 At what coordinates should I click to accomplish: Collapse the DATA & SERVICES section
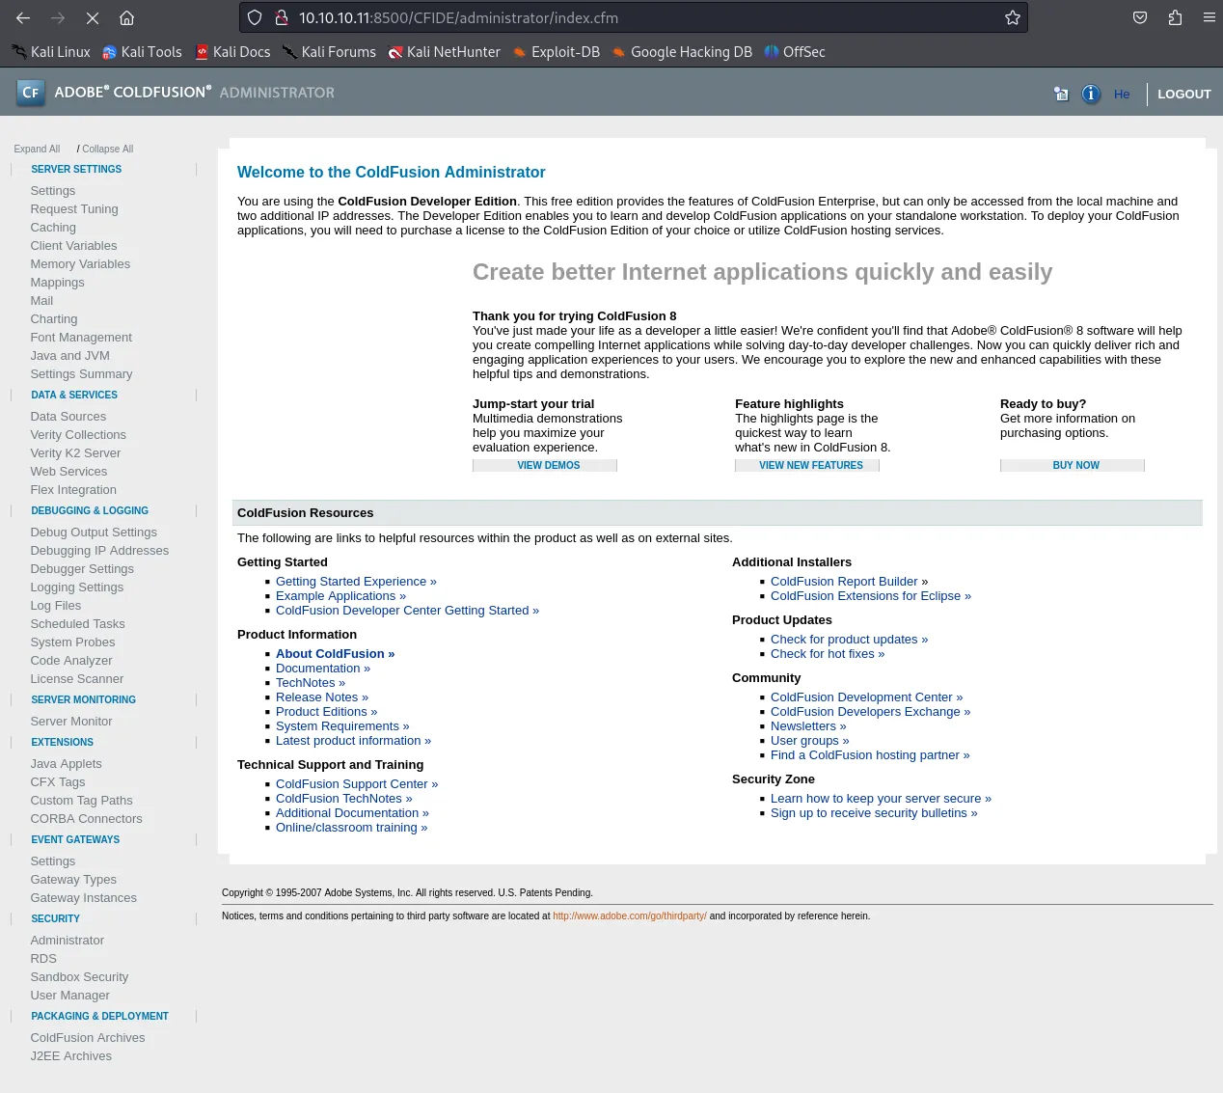(x=74, y=395)
